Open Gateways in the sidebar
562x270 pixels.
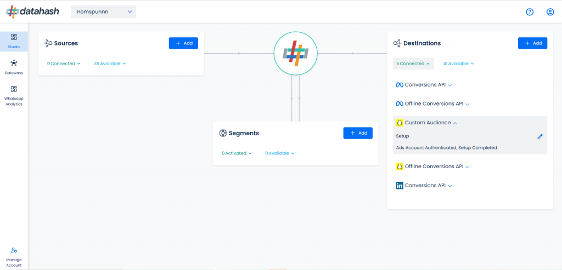pos(14,67)
